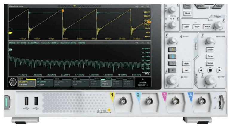Tap the speaker icon above the clock
229x127 pixels.
point(143,79)
